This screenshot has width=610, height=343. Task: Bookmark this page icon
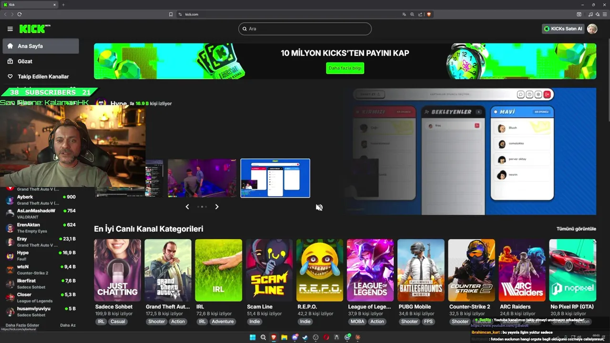pyautogui.click(x=171, y=14)
